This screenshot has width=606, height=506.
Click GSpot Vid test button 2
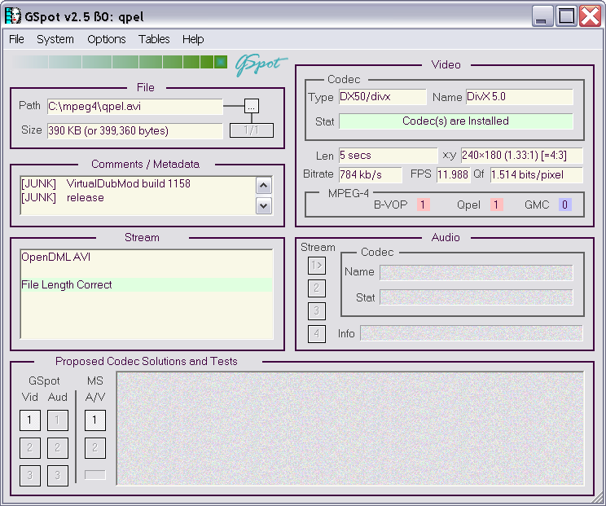30,447
